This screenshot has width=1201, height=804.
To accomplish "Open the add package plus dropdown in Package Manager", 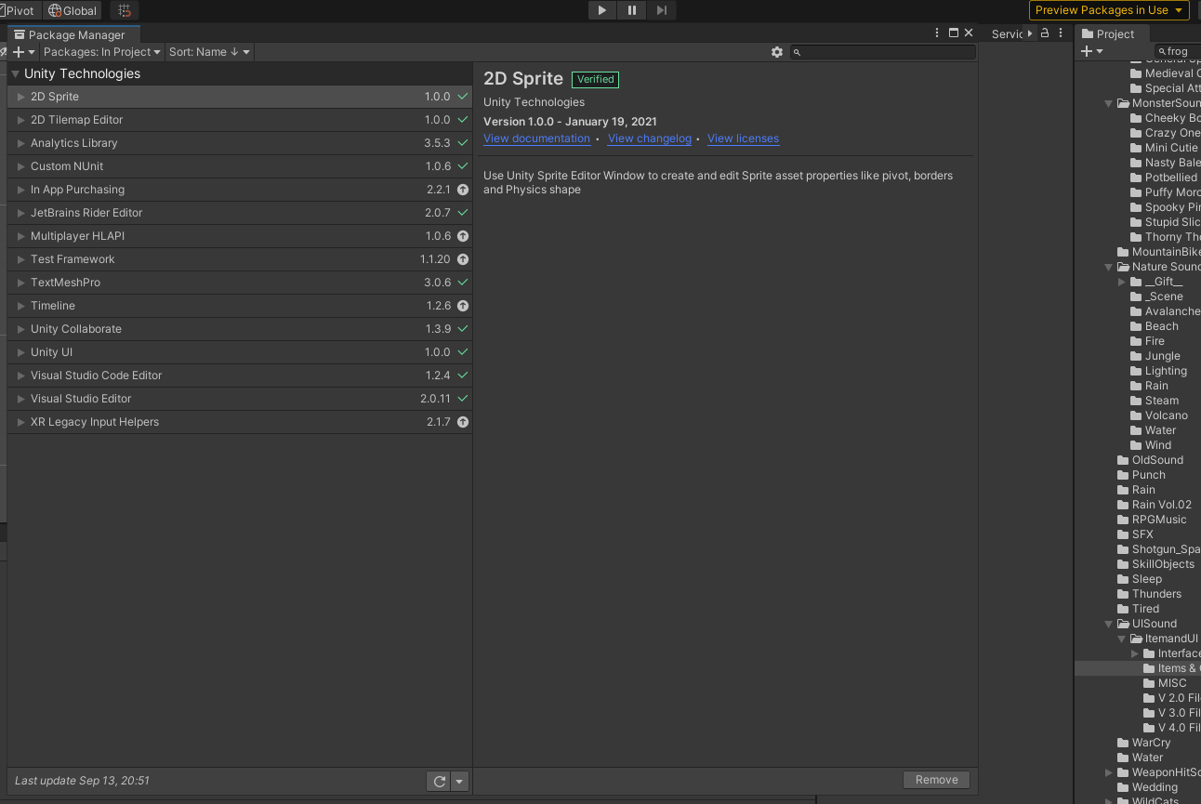I will [23, 52].
